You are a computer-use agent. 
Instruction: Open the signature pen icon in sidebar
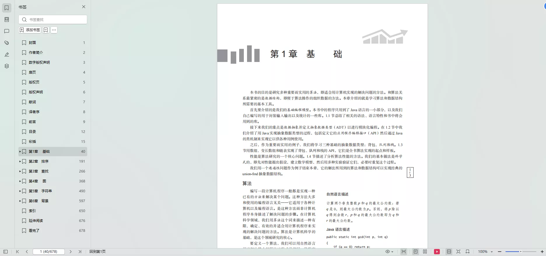click(7, 54)
